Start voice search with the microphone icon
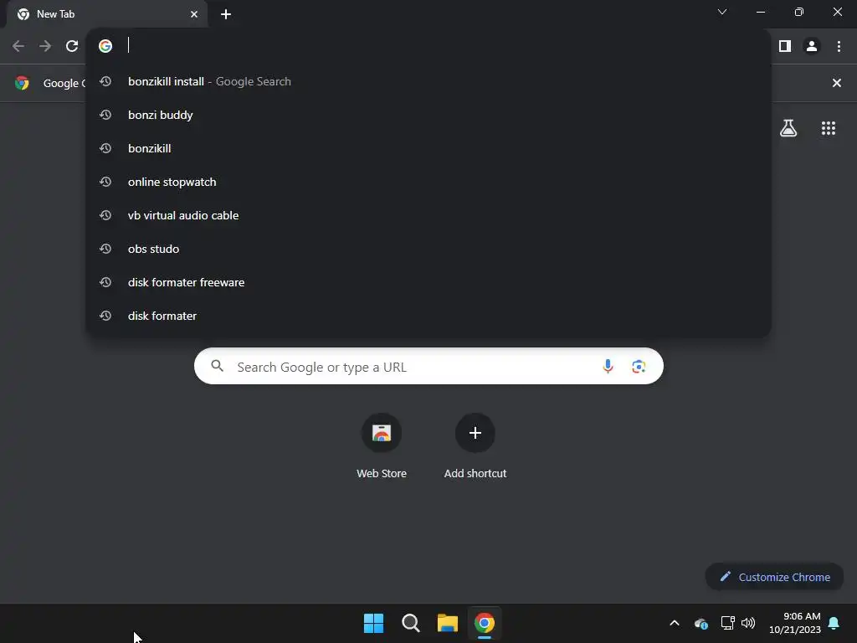The image size is (857, 643). point(608,367)
